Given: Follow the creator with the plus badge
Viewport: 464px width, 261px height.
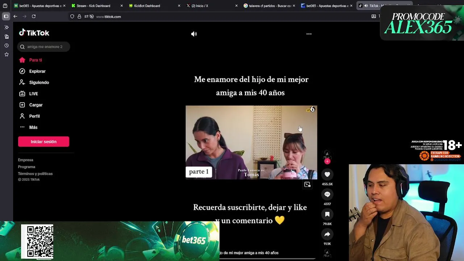Looking at the screenshot, I should pyautogui.click(x=327, y=161).
